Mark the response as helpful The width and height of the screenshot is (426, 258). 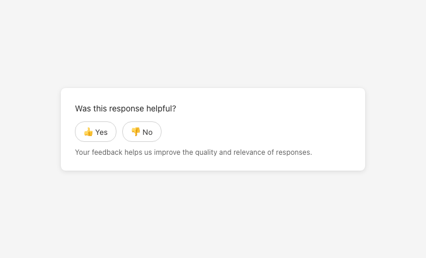tap(95, 132)
